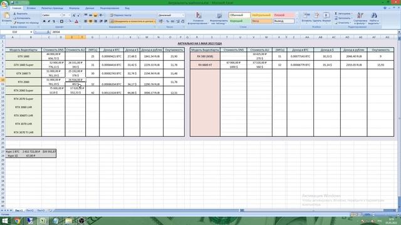This screenshot has width=401, height=225.
Task: Increase decimal places
Action: [178, 21]
